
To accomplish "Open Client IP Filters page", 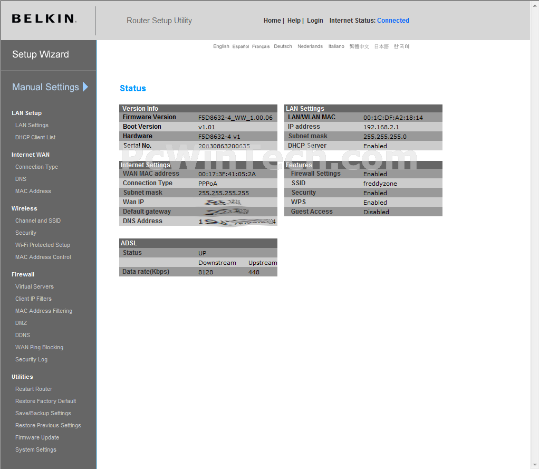I will tap(33, 299).
